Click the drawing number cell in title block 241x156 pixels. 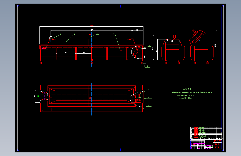coord(217,147)
